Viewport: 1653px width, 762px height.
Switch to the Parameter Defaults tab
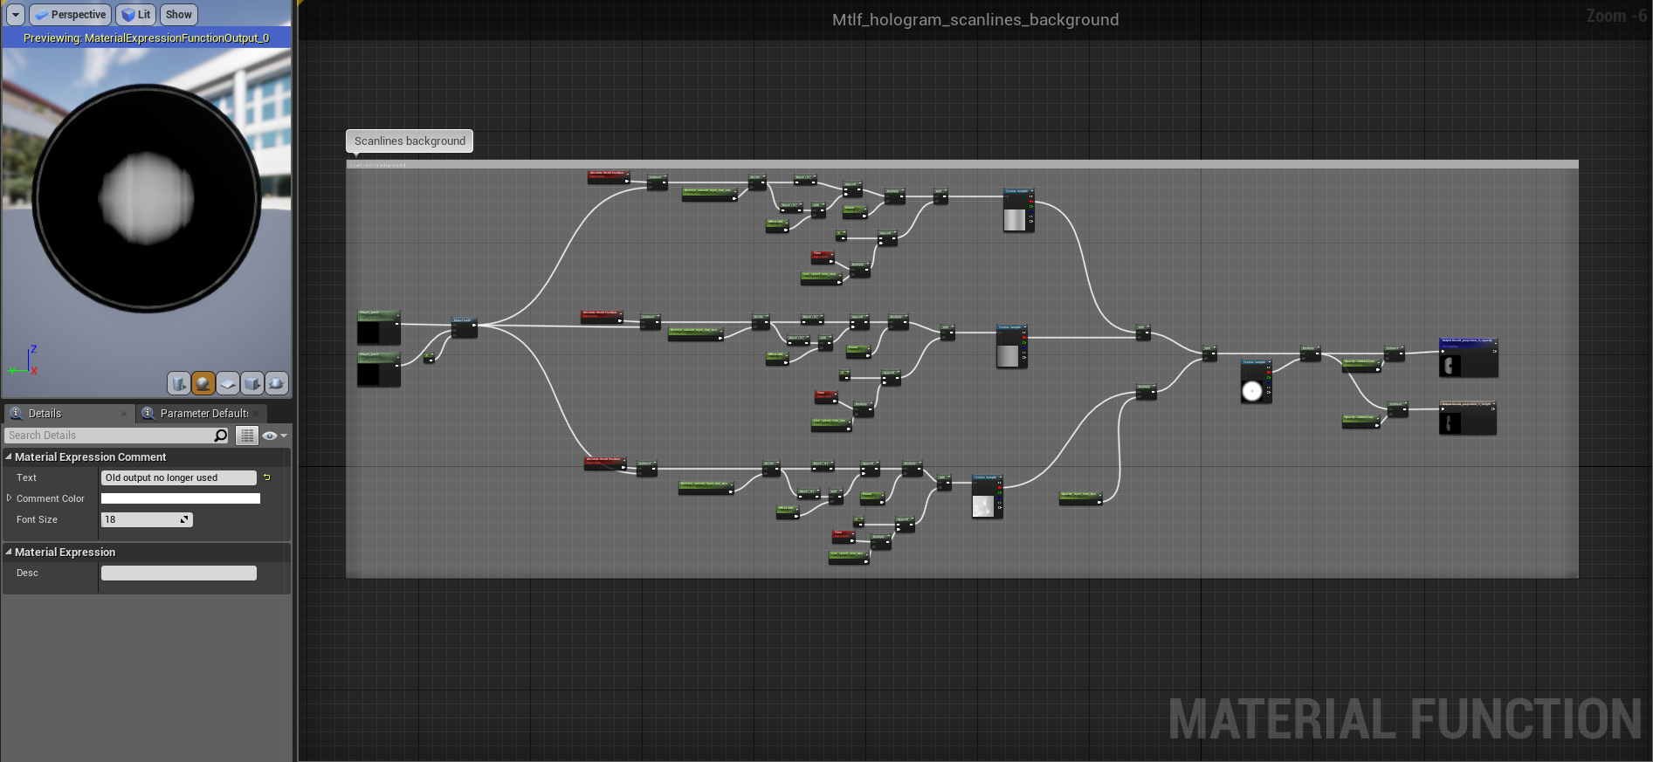tap(203, 414)
